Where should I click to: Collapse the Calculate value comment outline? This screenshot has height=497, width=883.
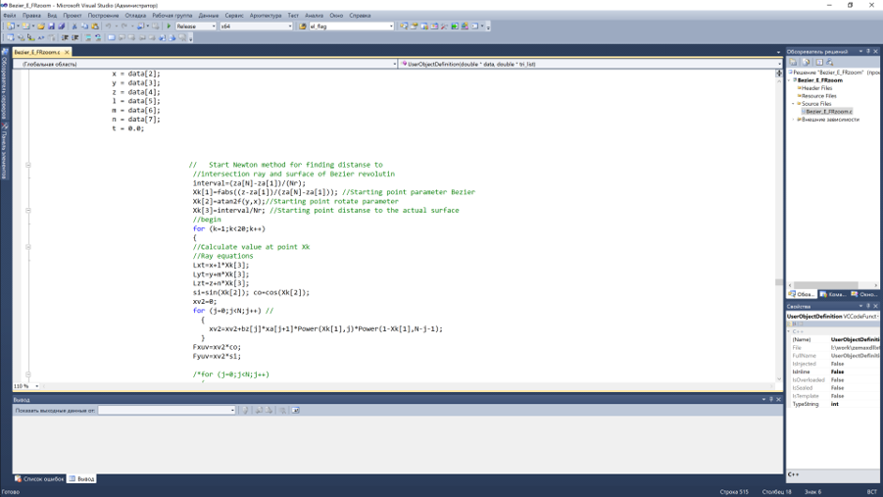point(27,247)
